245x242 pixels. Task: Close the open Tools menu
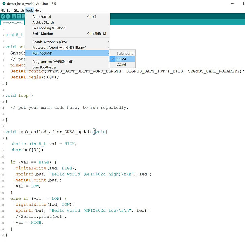(x=29, y=10)
